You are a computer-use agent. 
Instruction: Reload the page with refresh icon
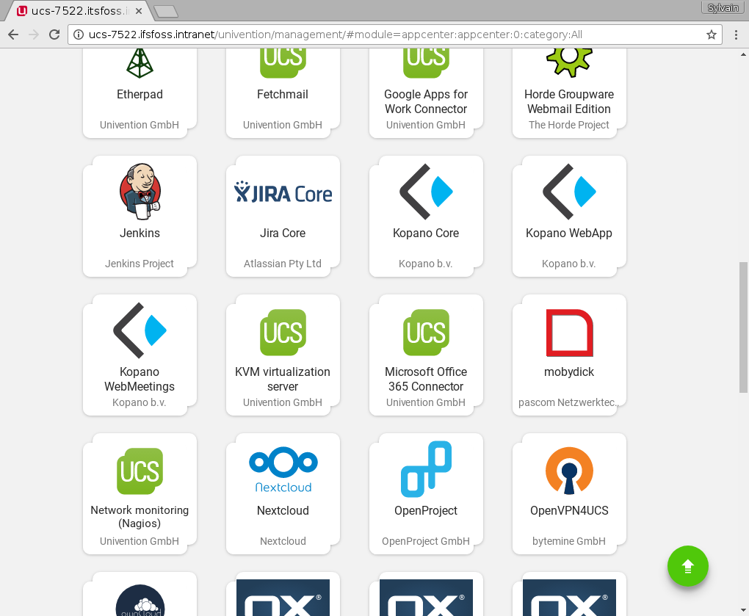click(x=54, y=35)
